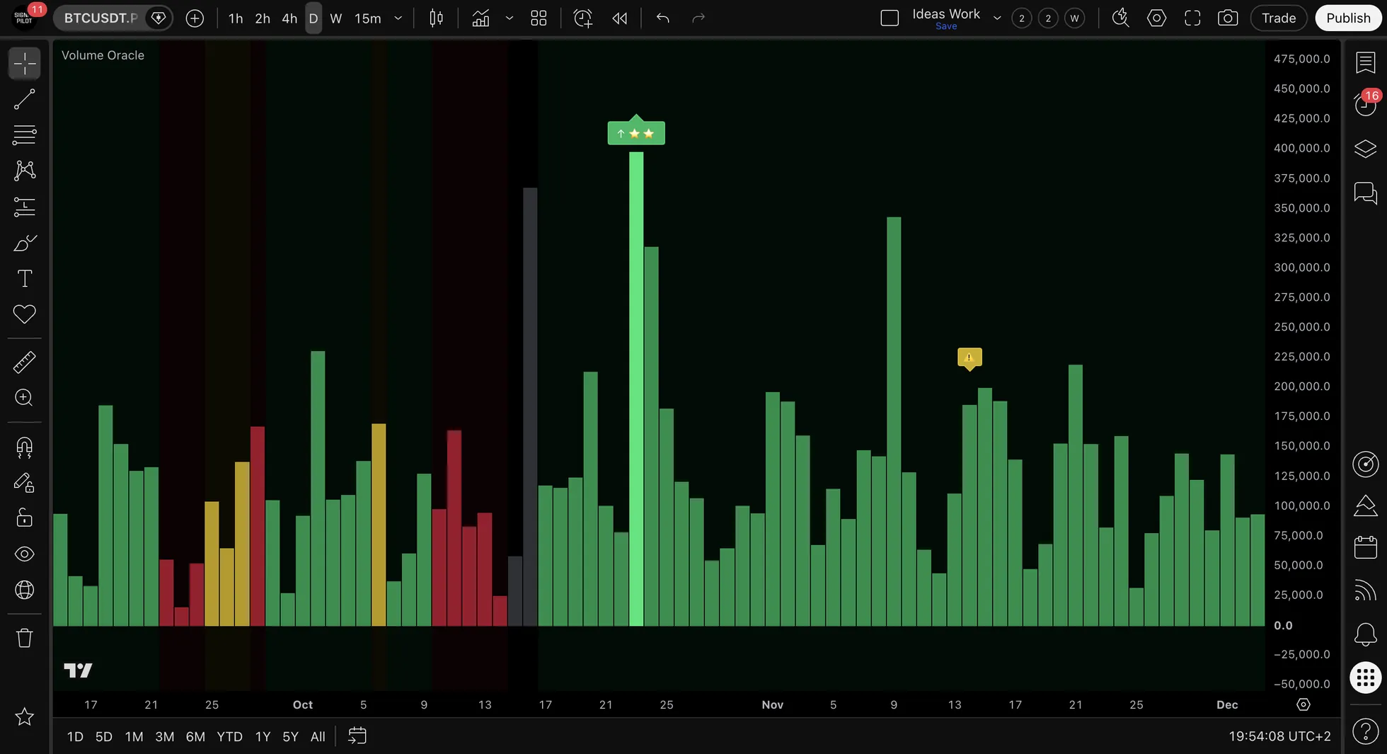Open the layout grid selector

tap(539, 18)
